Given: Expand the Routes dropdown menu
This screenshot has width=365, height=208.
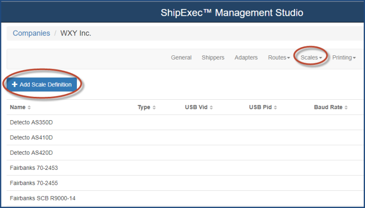Looking at the screenshot, I should [x=279, y=58].
